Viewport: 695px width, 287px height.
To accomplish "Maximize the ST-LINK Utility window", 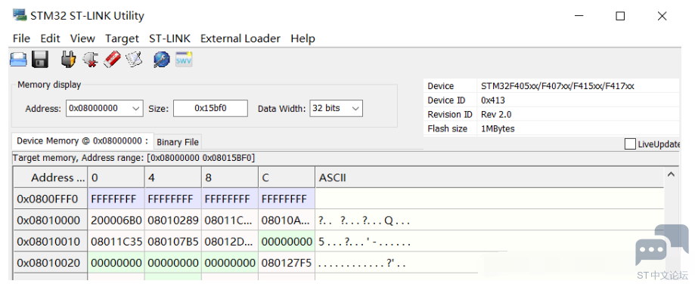I will tap(620, 16).
